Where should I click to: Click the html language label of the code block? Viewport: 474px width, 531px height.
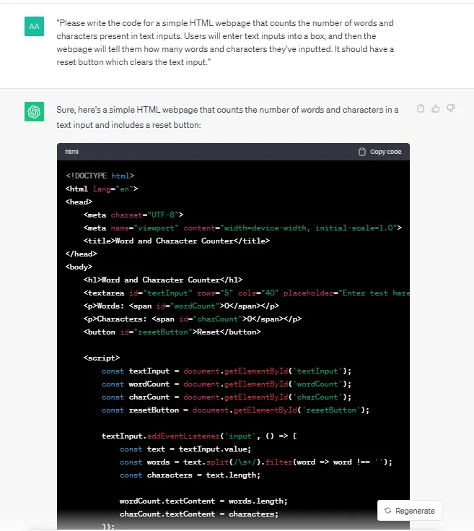(x=71, y=152)
